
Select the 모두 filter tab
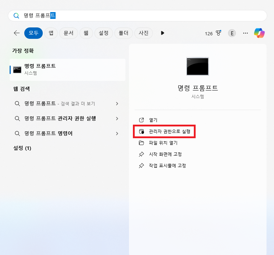click(33, 33)
